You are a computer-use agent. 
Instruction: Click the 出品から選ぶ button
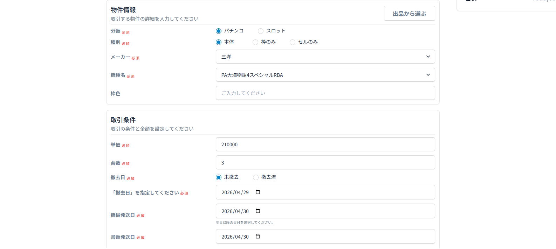(x=409, y=13)
